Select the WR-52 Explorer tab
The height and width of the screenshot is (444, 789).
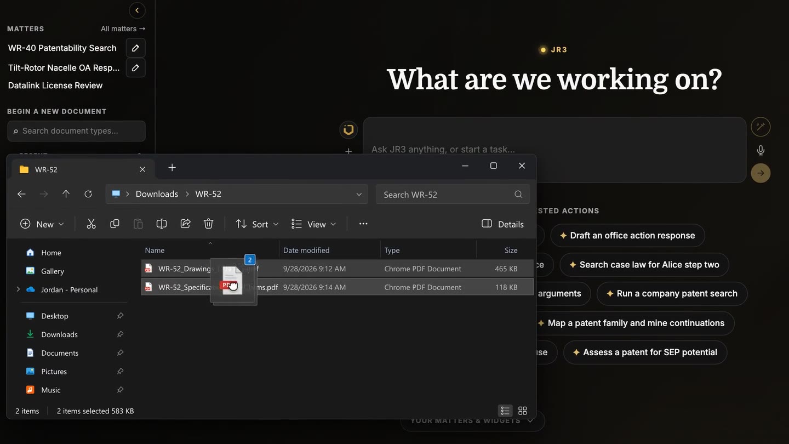pos(82,169)
